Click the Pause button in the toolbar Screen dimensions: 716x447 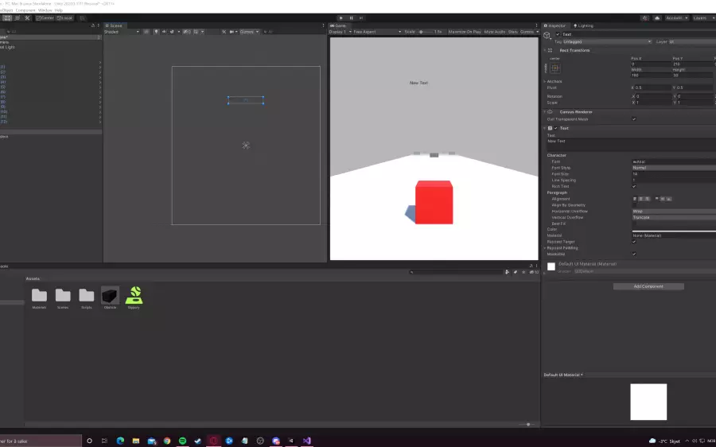[x=351, y=17]
